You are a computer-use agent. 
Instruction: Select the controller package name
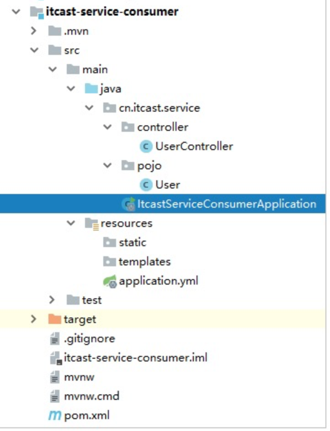[163, 127]
